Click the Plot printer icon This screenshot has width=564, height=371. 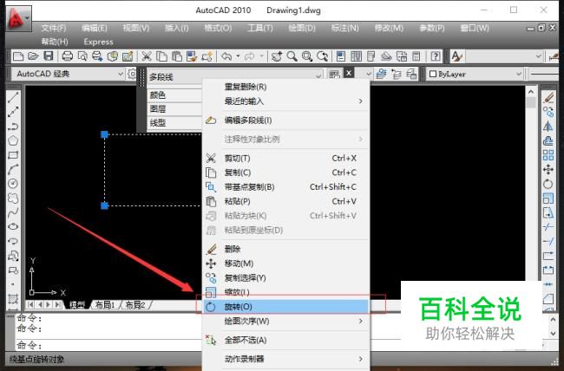pos(68,56)
